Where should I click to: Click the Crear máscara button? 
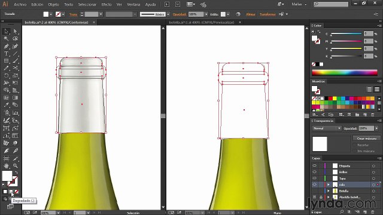click(x=367, y=138)
